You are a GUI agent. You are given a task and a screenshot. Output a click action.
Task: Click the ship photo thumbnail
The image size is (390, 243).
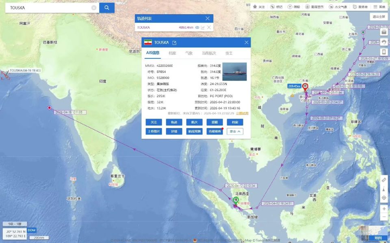point(234,72)
